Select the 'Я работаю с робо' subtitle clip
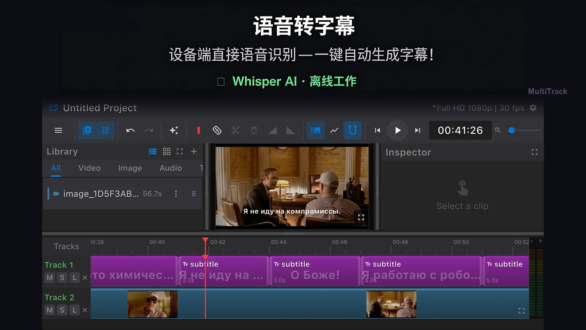This screenshot has height=330, width=586. click(x=422, y=271)
